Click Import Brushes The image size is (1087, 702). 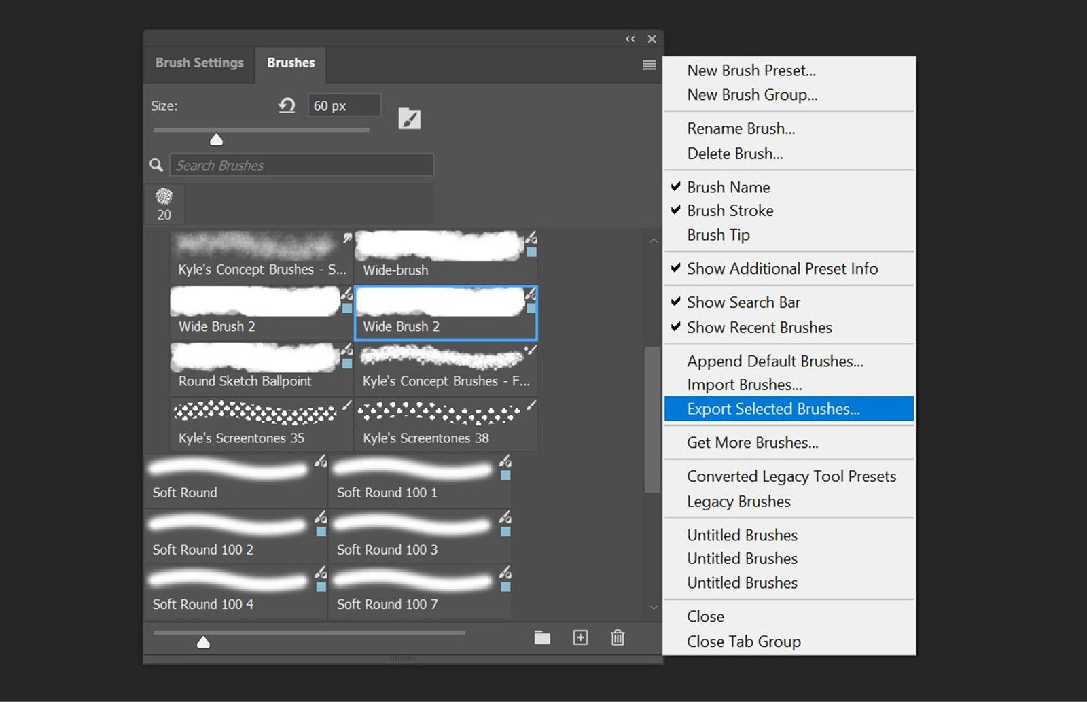tap(744, 384)
